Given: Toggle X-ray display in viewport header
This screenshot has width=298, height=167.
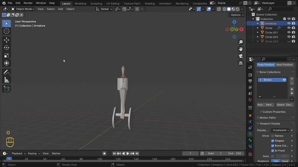Looking at the screenshot, I should tap(219, 9).
